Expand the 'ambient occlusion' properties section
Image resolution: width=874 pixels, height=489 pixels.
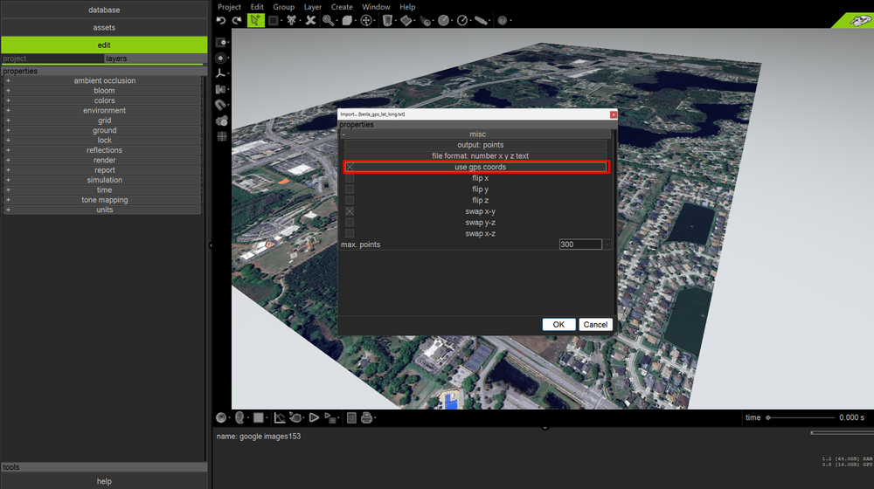pyautogui.click(x=8, y=81)
